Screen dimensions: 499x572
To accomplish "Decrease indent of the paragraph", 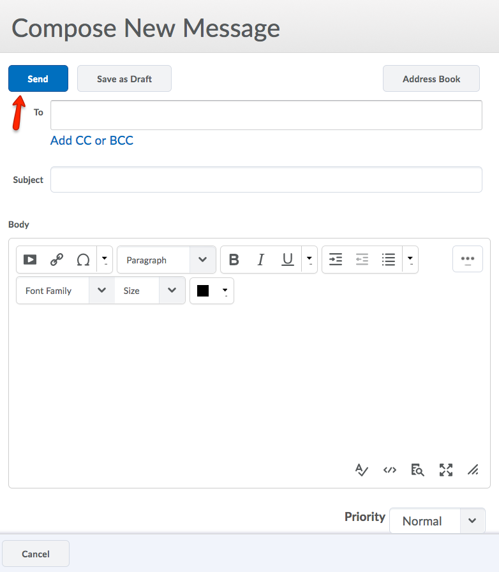I will 362,260.
